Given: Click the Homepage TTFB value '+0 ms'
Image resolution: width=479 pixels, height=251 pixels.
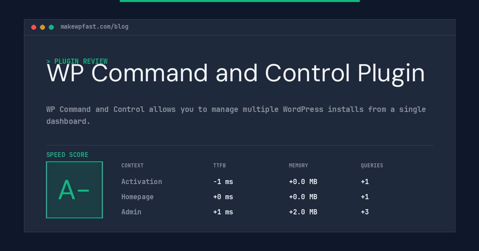Looking at the screenshot, I should (223, 197).
